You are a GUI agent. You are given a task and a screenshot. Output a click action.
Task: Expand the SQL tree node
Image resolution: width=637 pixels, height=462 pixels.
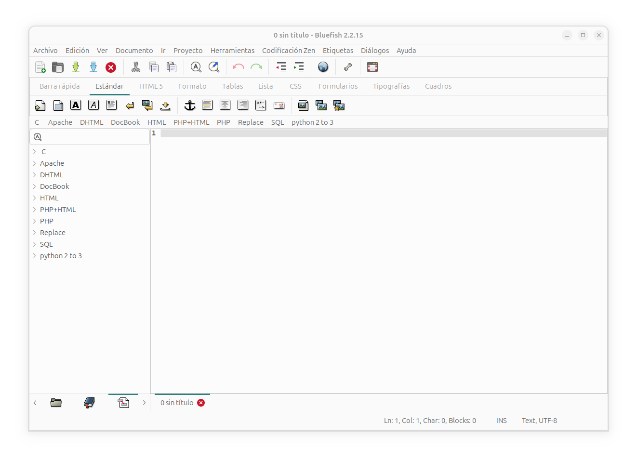coord(35,244)
